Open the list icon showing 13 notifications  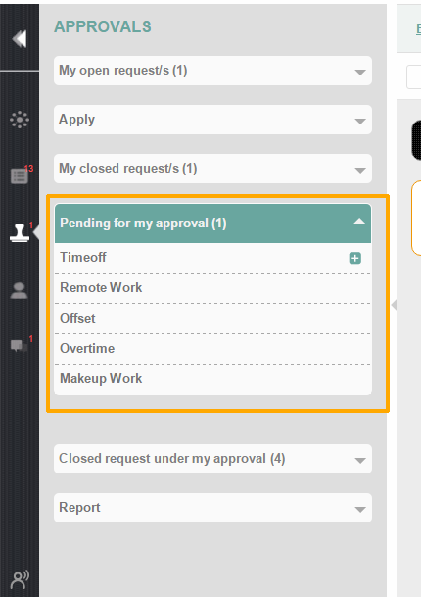pos(20,176)
